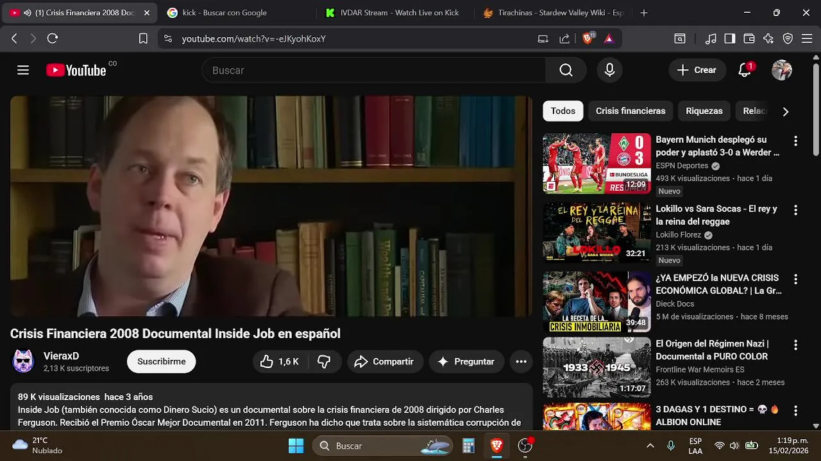Start voice search with the microphone
Image resolution: width=821 pixels, height=461 pixels.
[x=609, y=70]
